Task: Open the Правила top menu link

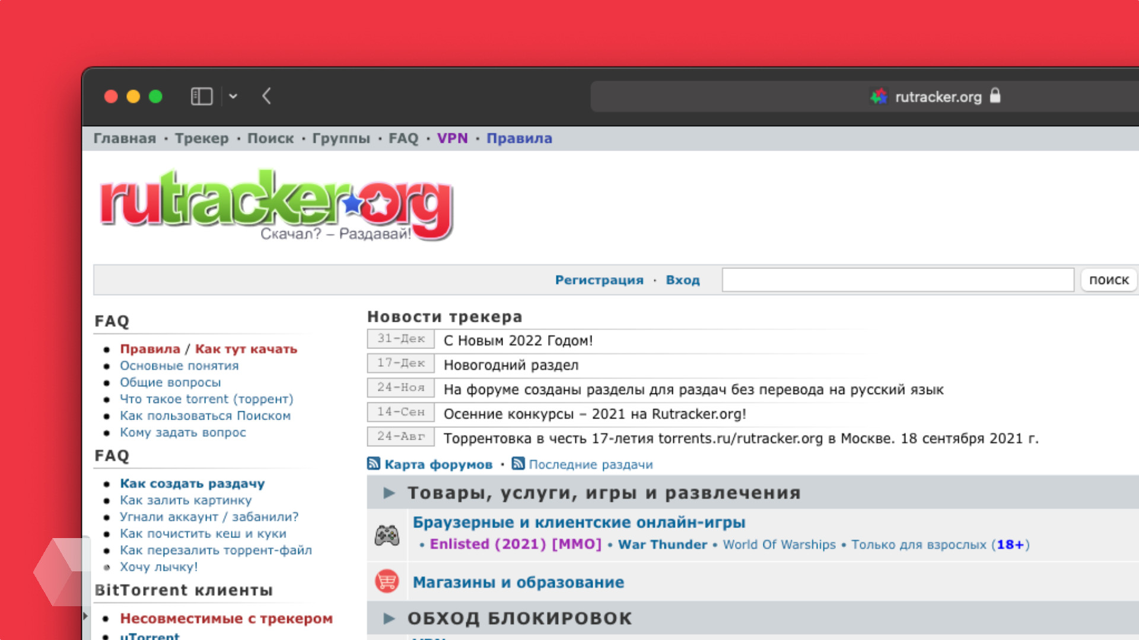Action: point(520,138)
